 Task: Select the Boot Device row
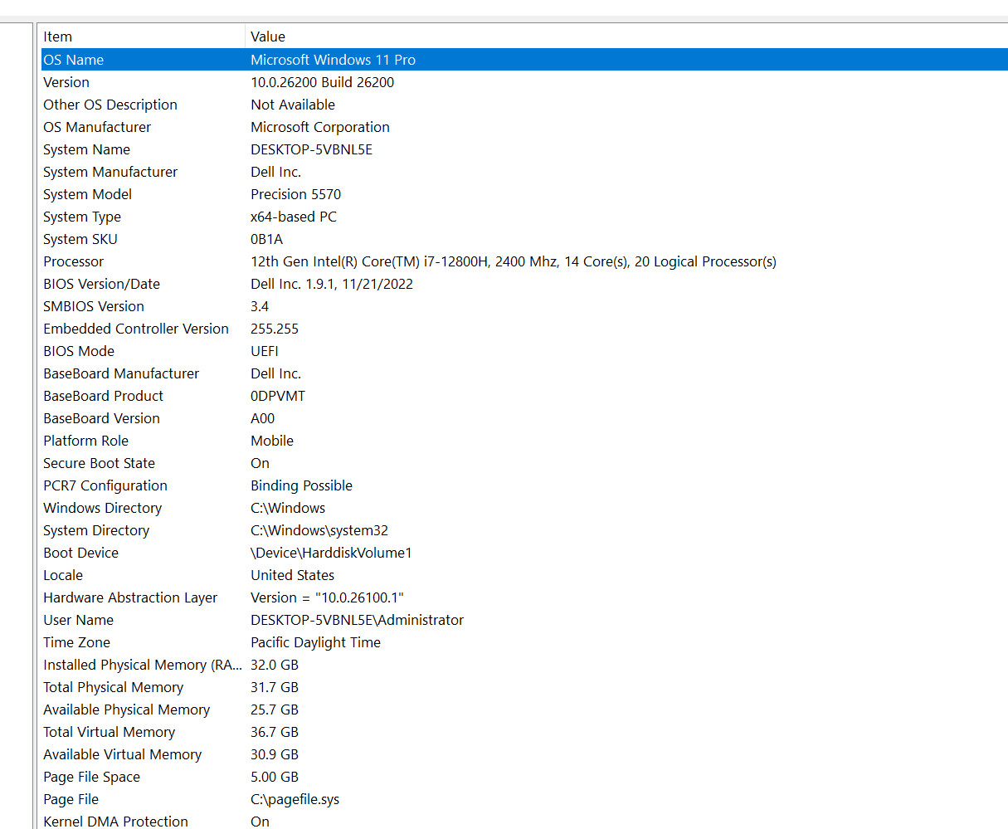point(524,553)
